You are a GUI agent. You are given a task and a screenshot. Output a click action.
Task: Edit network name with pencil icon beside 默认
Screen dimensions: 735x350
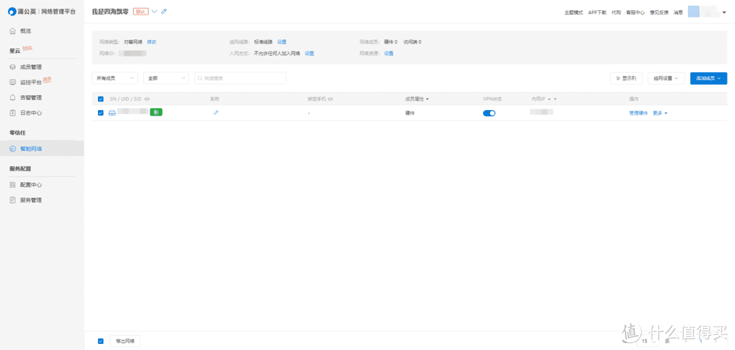pyautogui.click(x=163, y=12)
